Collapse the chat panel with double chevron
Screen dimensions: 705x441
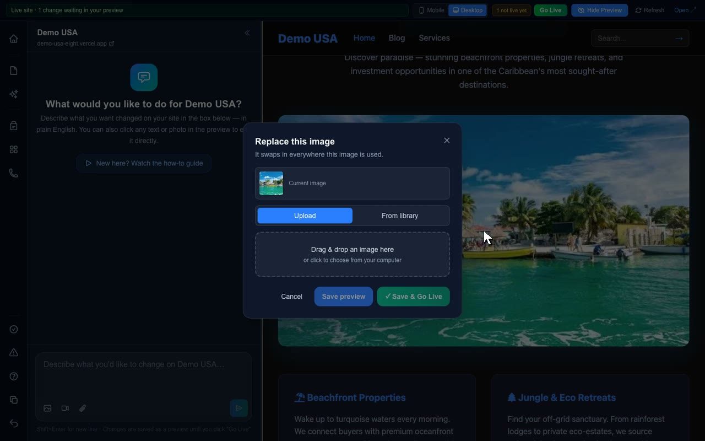coord(247,33)
